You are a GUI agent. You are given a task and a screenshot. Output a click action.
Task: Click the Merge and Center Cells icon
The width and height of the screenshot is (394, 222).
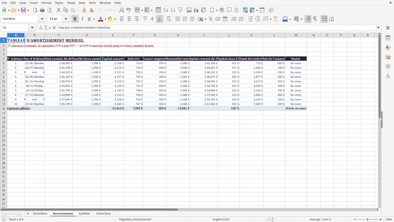[178, 19]
